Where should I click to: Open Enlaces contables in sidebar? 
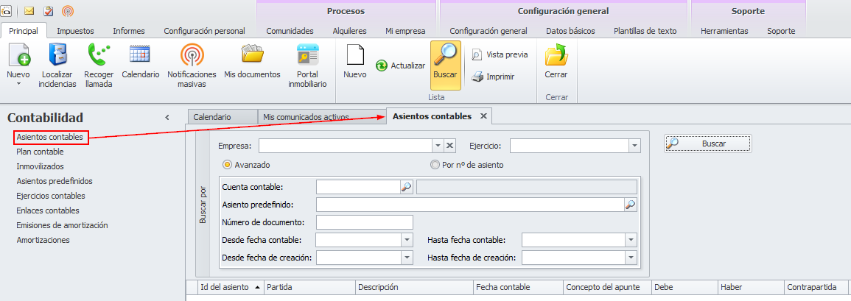(x=48, y=210)
